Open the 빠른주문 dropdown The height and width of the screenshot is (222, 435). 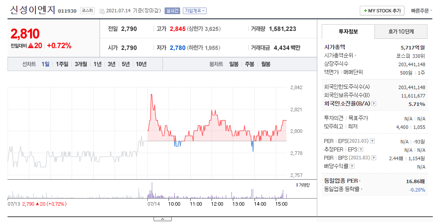click(x=421, y=11)
